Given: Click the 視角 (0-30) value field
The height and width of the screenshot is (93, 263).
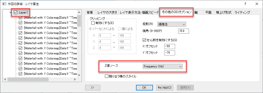Looking at the screenshot, I should point(184,31).
